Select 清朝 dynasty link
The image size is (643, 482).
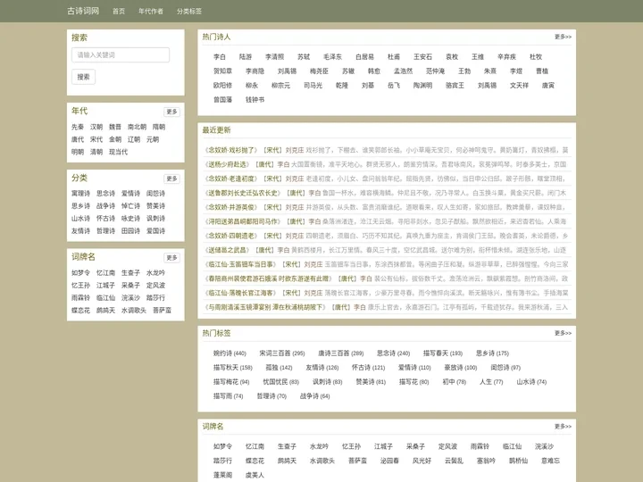point(96,152)
